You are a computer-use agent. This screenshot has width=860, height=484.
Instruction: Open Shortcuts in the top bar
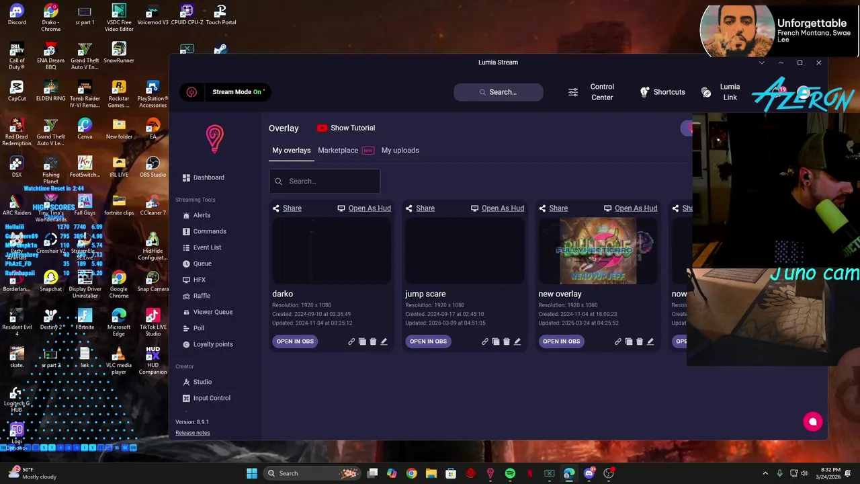tap(662, 92)
